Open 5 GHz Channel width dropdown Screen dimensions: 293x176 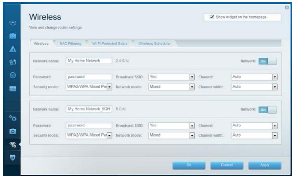point(254,135)
